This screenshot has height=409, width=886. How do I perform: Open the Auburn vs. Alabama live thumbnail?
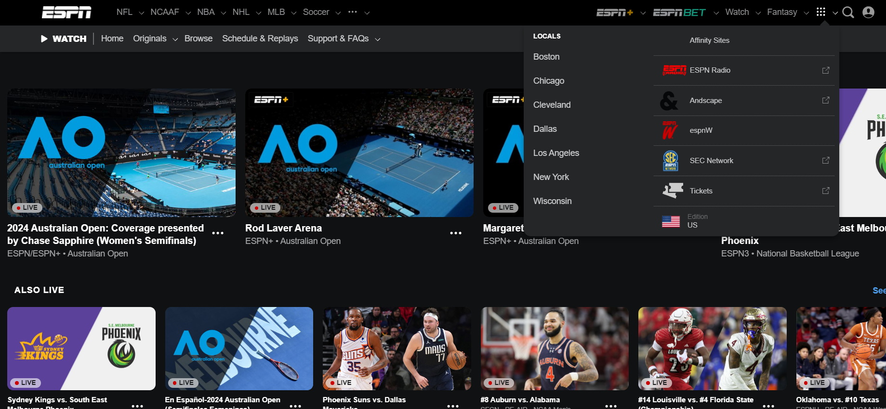555,348
